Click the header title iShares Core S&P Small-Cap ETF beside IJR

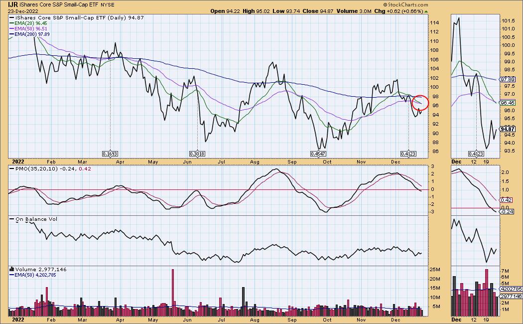click(x=59, y=4)
